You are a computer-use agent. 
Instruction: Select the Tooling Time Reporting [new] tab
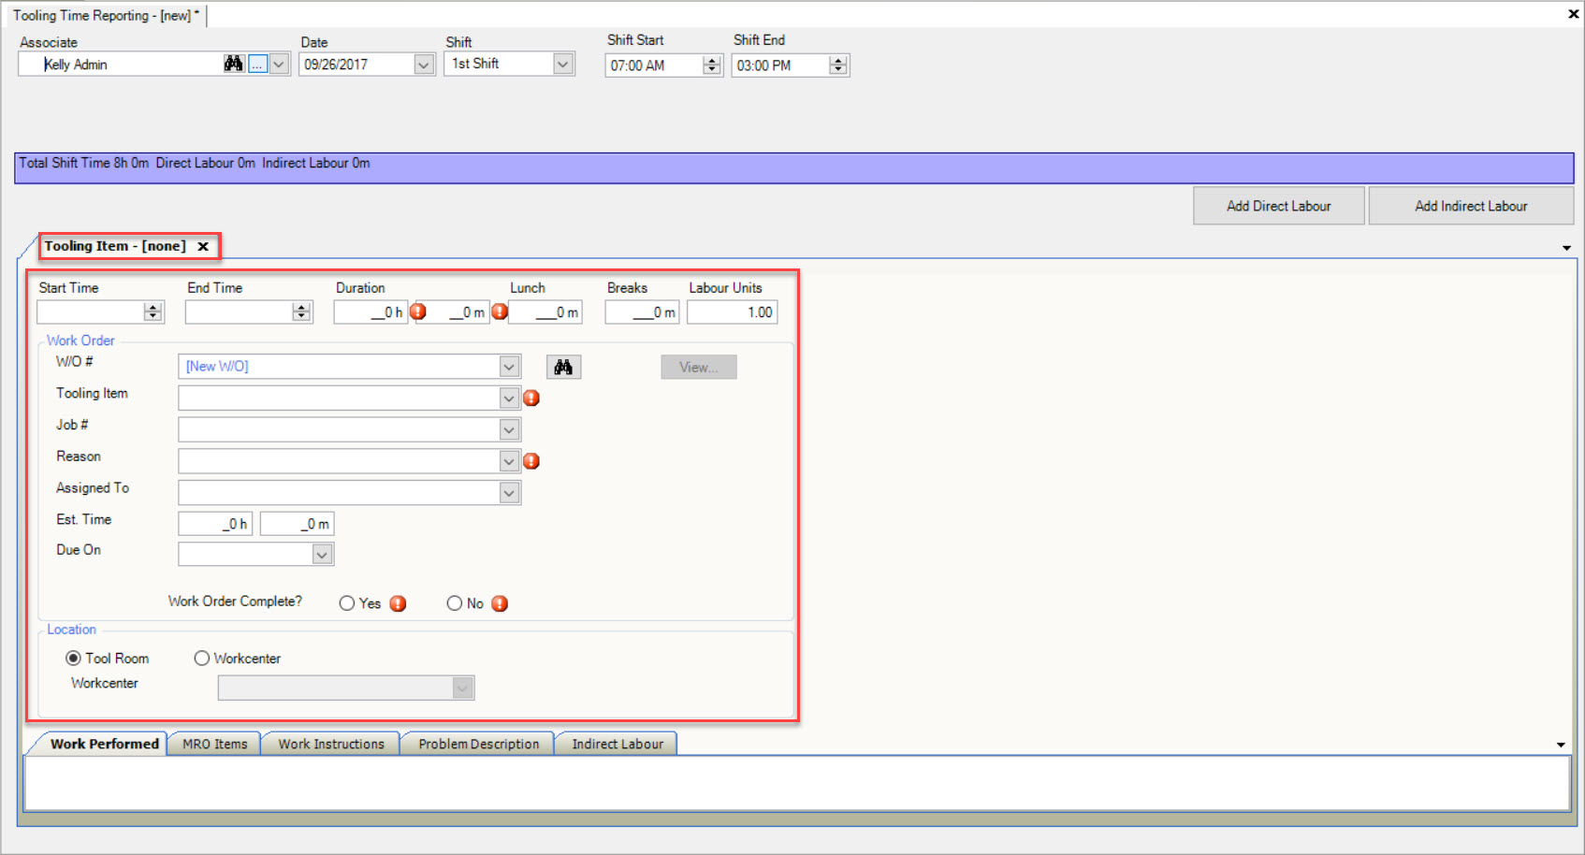(x=106, y=16)
